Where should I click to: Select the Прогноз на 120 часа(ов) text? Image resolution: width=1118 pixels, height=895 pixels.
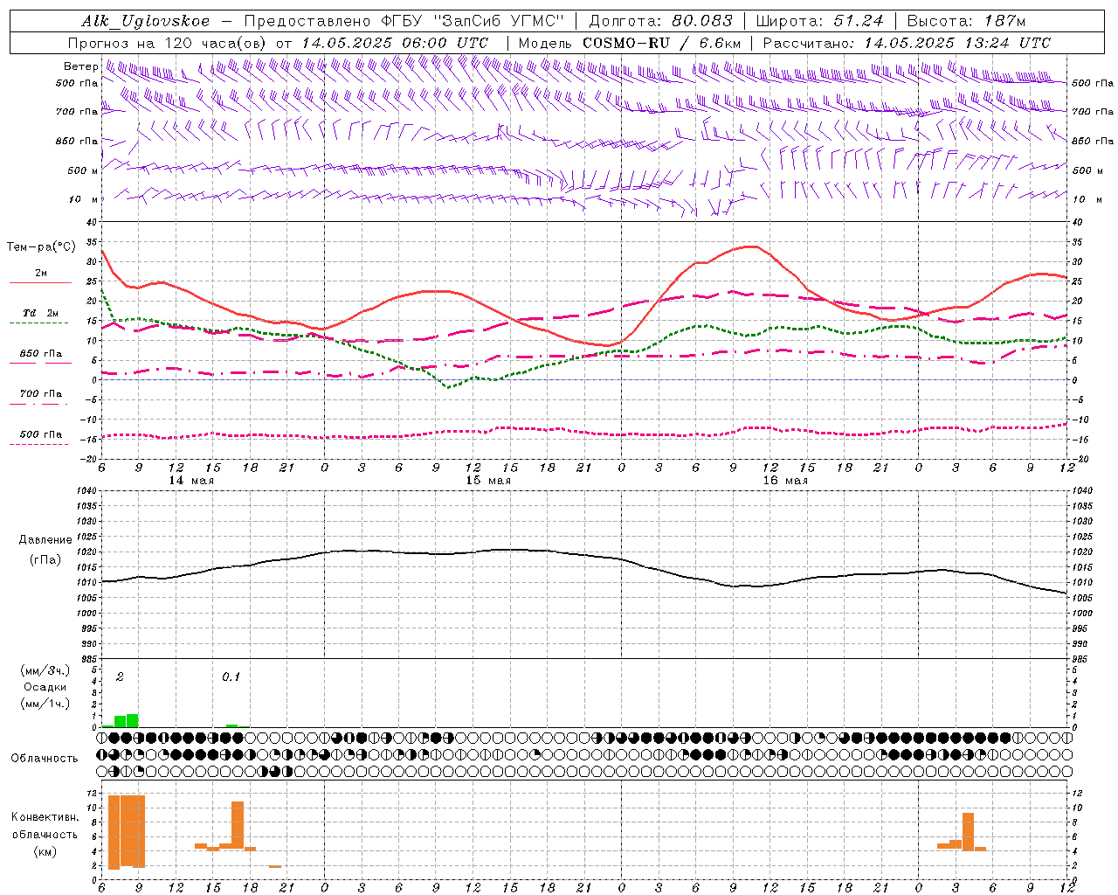tap(168, 43)
